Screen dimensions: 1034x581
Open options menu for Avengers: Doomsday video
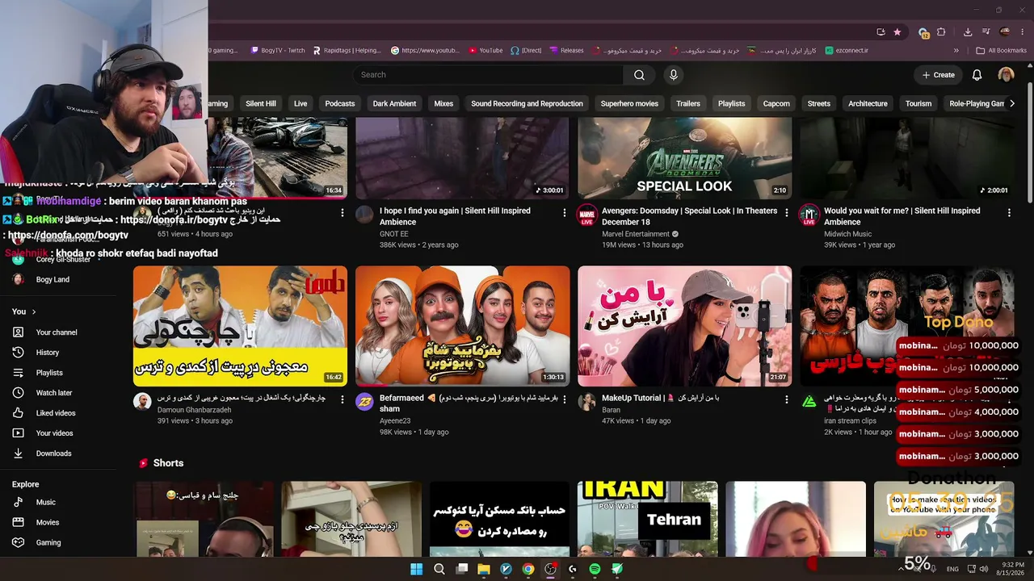coord(787,212)
